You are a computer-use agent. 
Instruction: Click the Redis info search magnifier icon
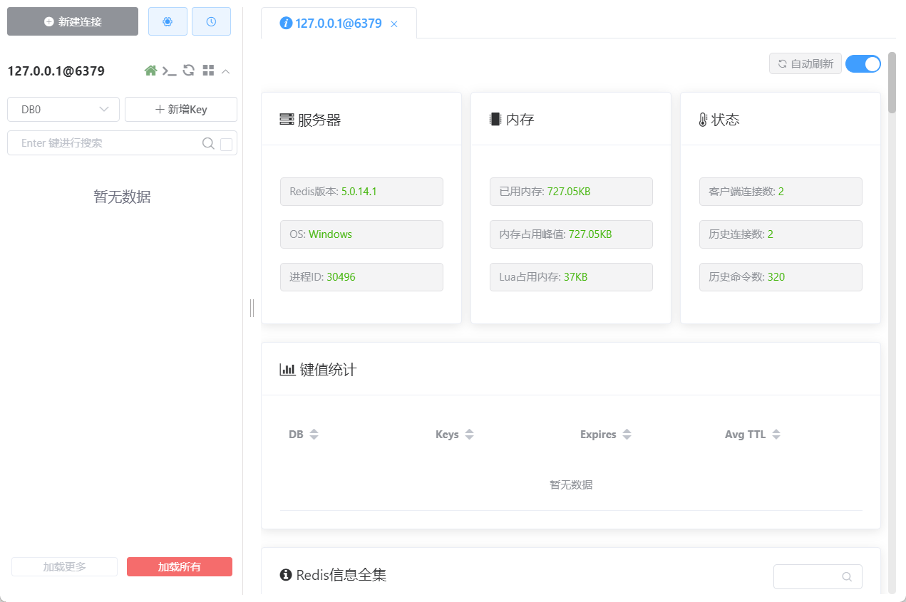pos(847,577)
